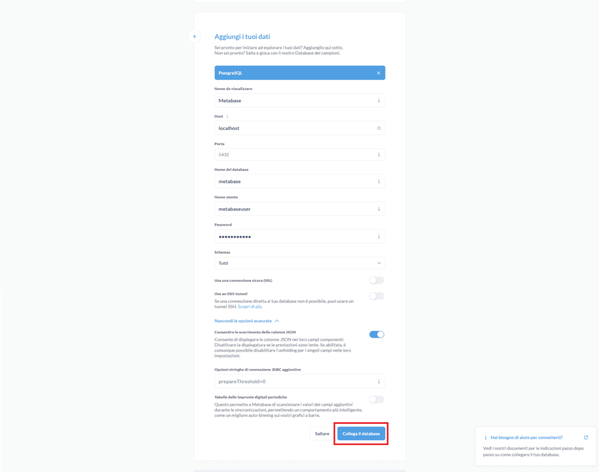
Task: Remove the PostgreSQL selection with X icon
Action: (378, 73)
